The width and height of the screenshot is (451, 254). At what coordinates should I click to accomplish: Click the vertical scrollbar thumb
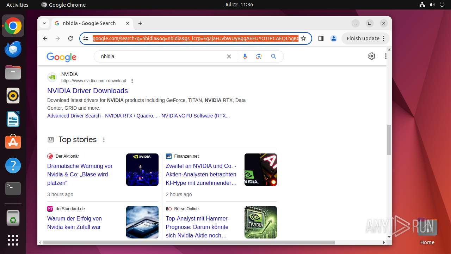(x=389, y=140)
